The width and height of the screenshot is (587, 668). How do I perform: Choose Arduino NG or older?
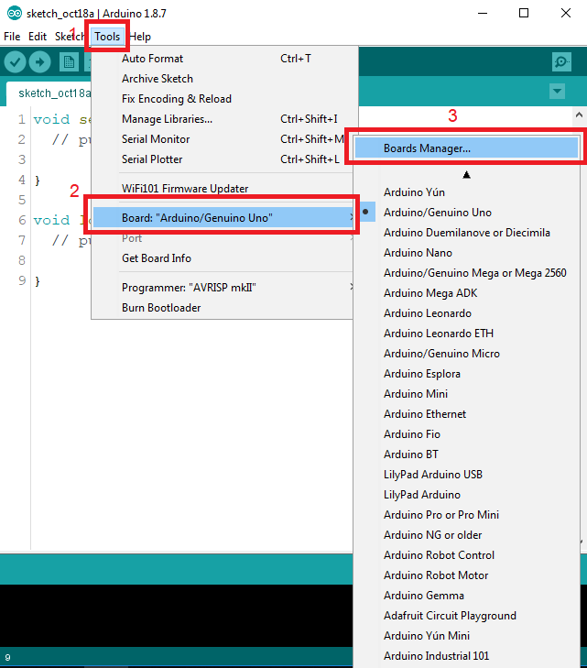point(466,535)
